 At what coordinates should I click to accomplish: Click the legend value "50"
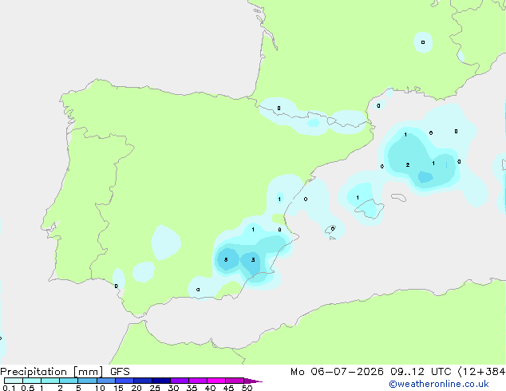tap(247, 388)
